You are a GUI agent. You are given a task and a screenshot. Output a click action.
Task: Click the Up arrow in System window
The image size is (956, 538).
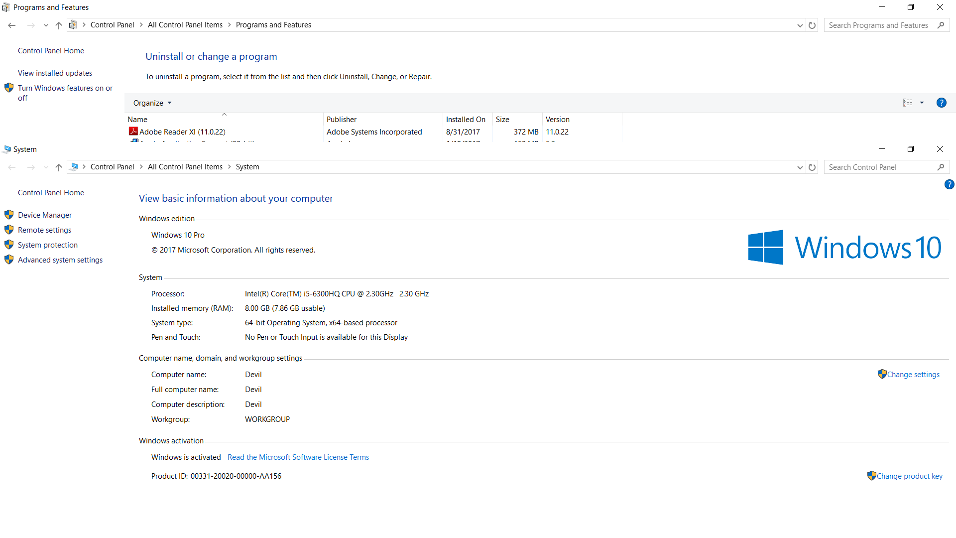point(59,167)
